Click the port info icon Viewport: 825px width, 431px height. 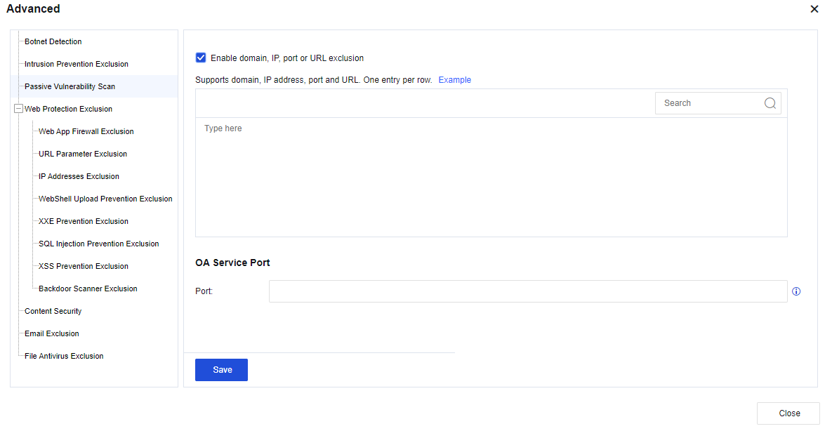point(796,291)
